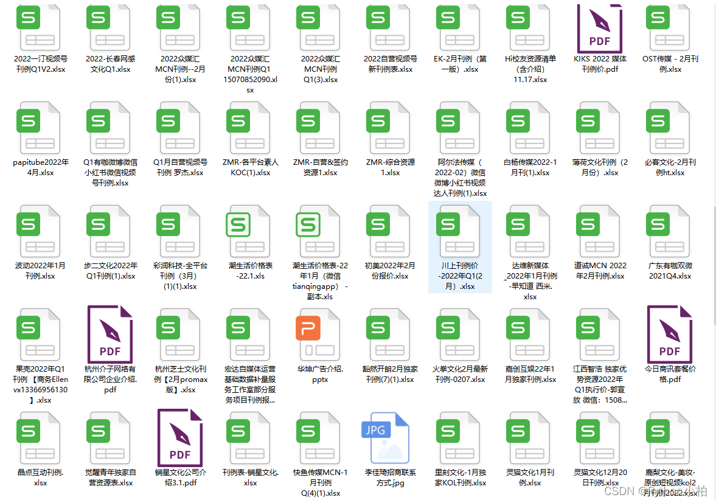Click the file name text 今日商讯套餐价格.pdf
The width and height of the screenshot is (716, 503).
click(x=670, y=374)
